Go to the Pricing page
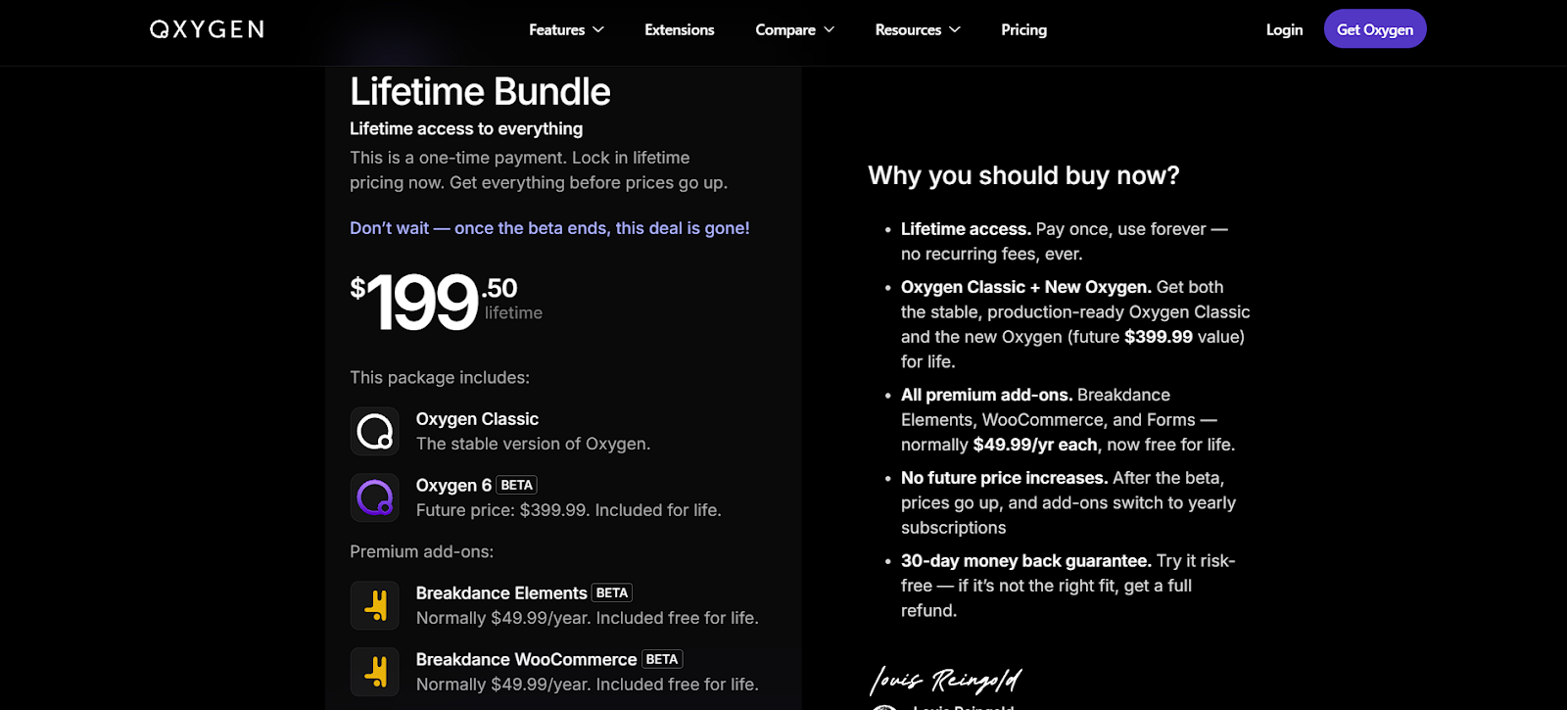The width and height of the screenshot is (1567, 710). [1023, 29]
